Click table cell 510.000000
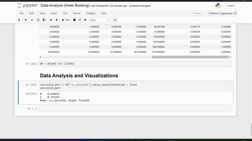Image resolution: width=252 pixels, height=141 pixels. (158, 52)
